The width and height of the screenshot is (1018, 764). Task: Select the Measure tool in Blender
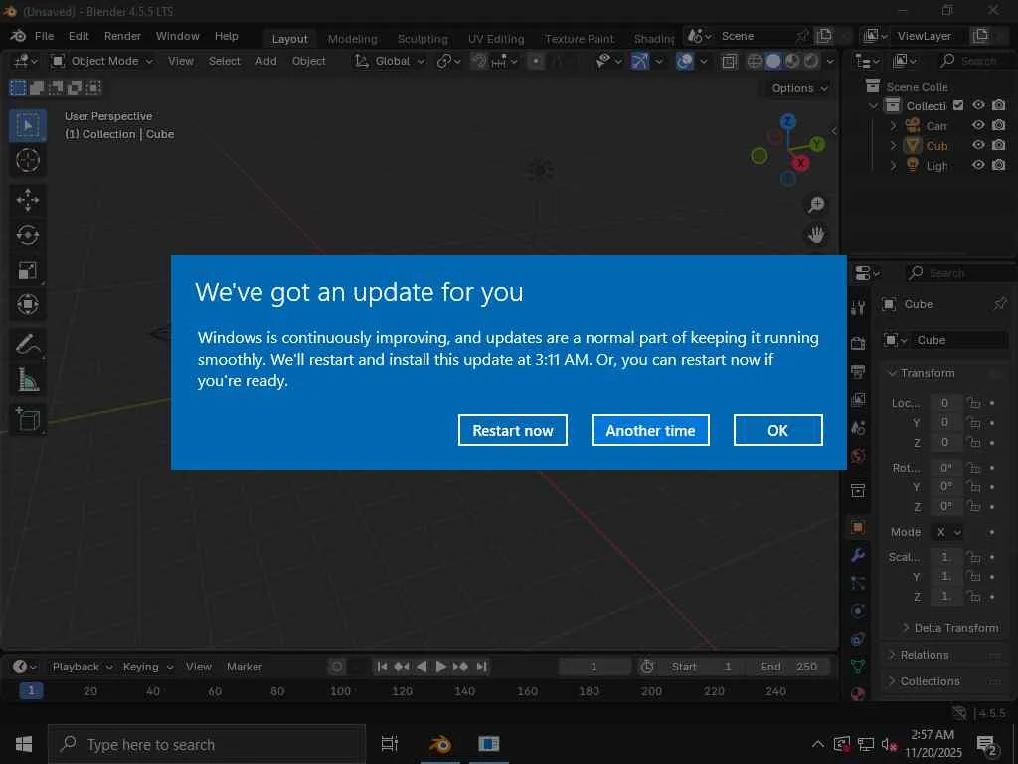click(27, 379)
